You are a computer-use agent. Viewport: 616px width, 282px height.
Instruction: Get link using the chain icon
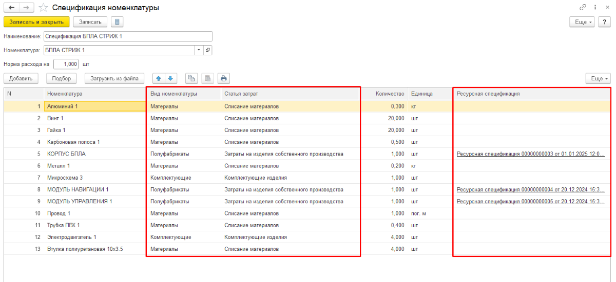tap(583, 8)
